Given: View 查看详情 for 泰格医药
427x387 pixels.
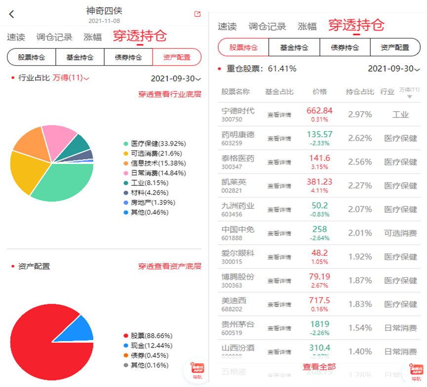Looking at the screenshot, I should pos(279,162).
